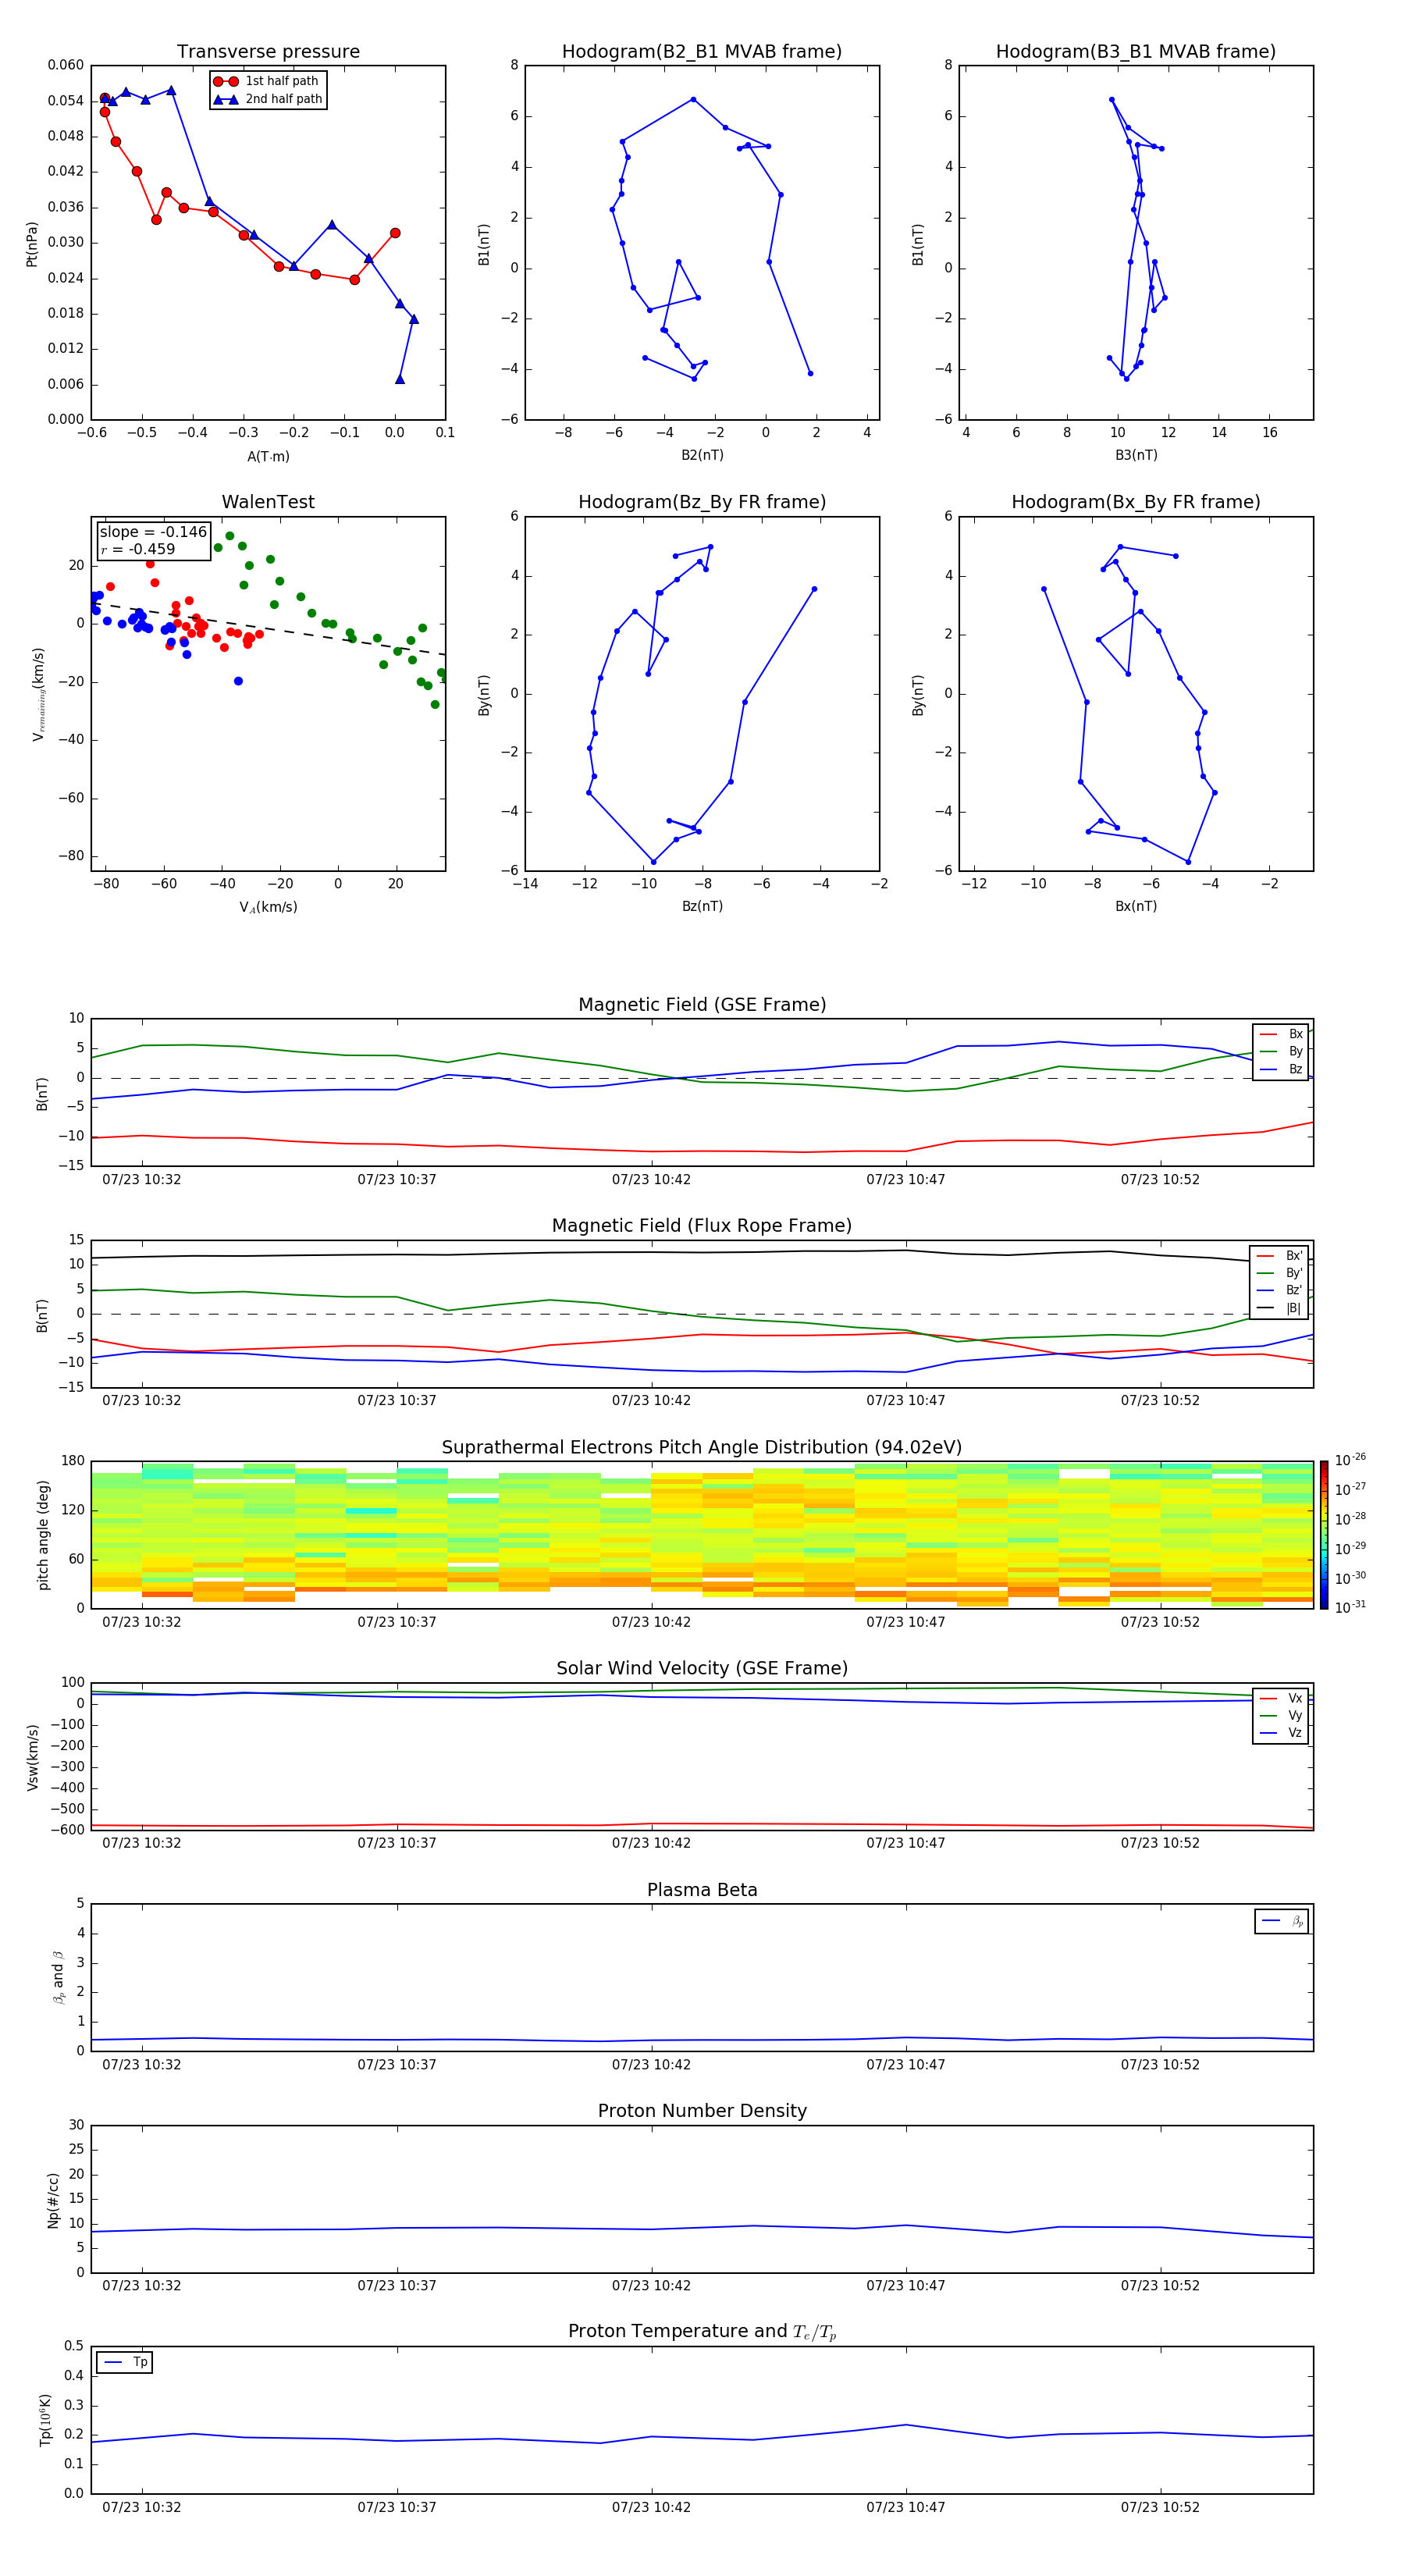
Task: Click the '10^-31' colorbar tick label
Action: pos(1350,1607)
